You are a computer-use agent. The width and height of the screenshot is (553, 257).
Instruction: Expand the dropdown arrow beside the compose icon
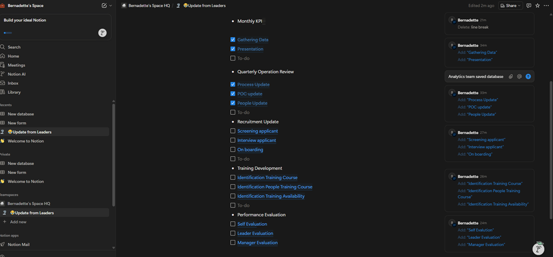[111, 6]
